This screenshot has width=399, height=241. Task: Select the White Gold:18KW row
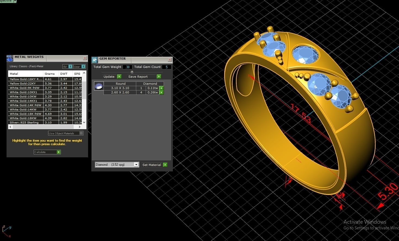pos(45,118)
